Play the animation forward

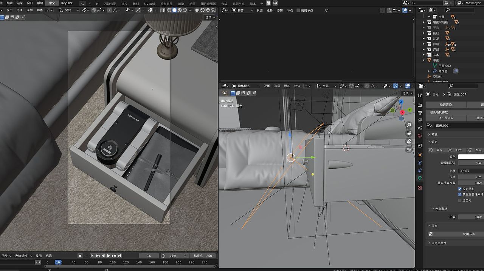[x=109, y=256]
